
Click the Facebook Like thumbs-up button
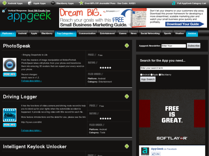[x=156, y=154]
